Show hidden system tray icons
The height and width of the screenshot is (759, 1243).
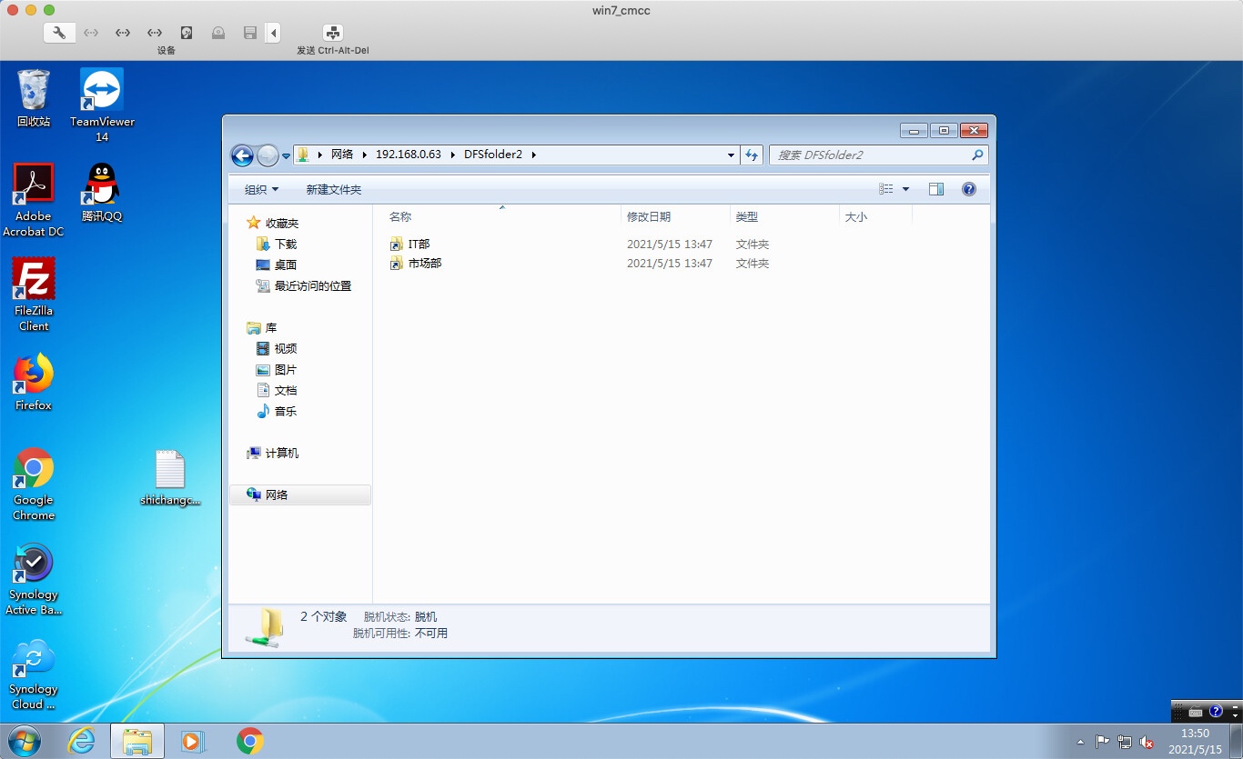(x=1080, y=742)
